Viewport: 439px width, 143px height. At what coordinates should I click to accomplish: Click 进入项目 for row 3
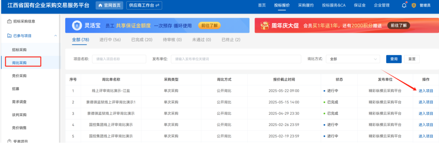(x=426, y=113)
